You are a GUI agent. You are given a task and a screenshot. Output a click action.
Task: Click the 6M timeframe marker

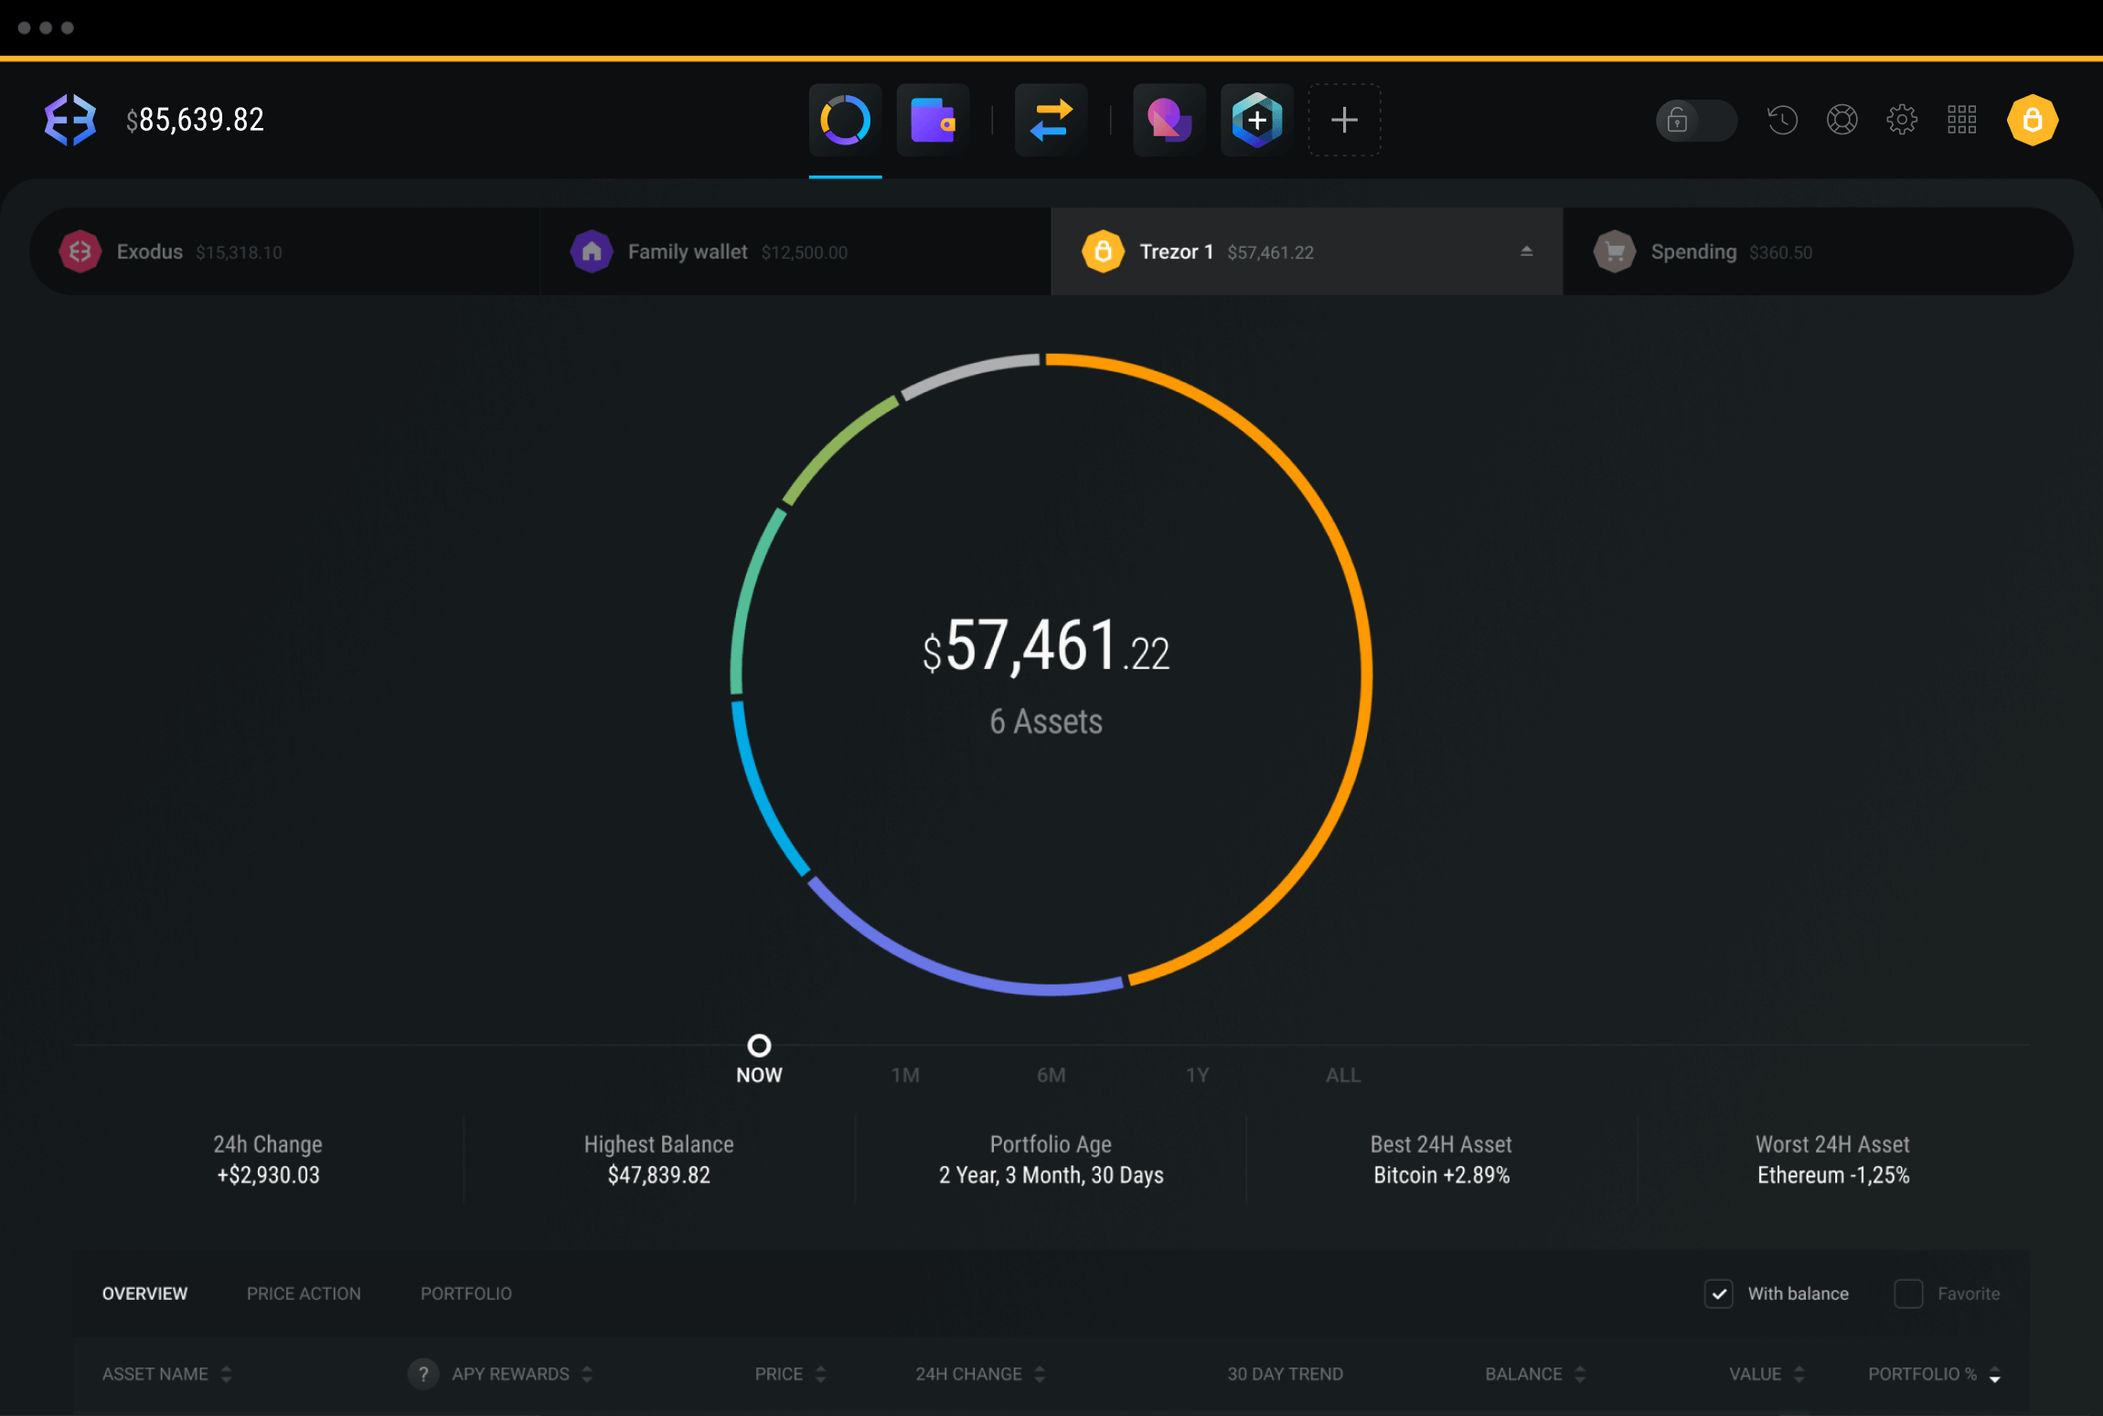tap(1049, 1075)
